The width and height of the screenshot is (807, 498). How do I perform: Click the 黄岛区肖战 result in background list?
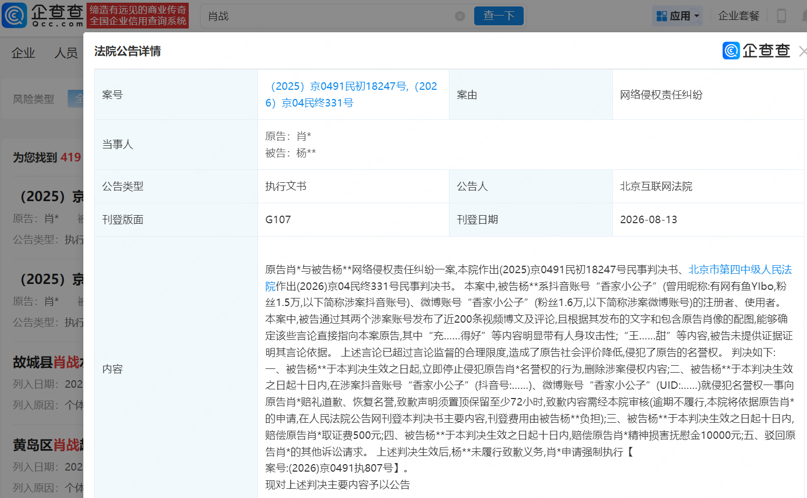pos(48,445)
